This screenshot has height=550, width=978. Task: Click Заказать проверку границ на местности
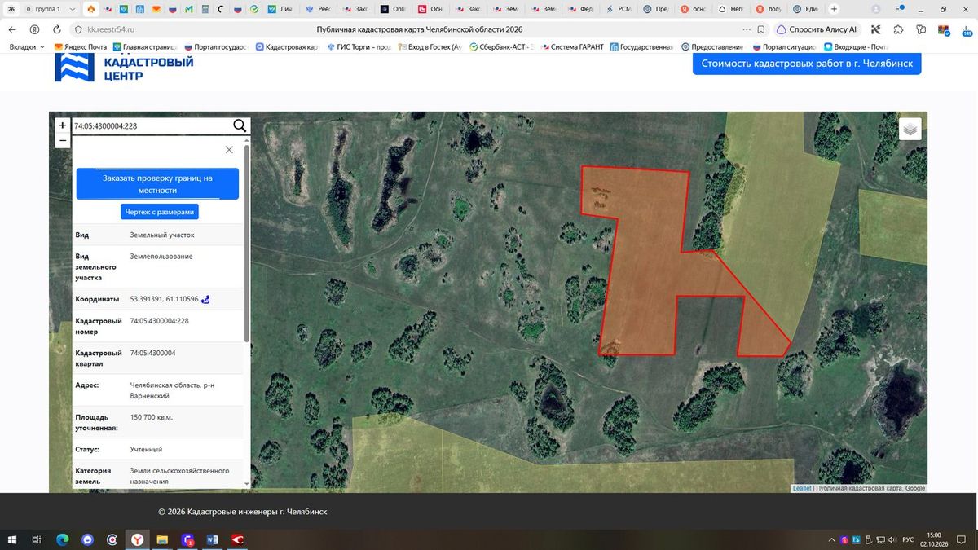click(157, 184)
